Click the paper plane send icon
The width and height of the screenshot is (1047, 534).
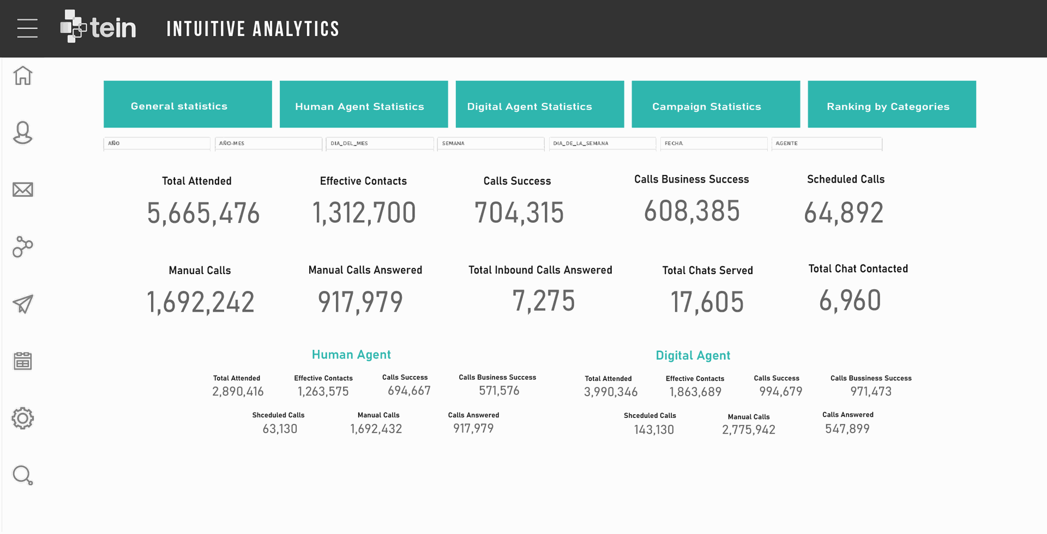click(x=23, y=304)
